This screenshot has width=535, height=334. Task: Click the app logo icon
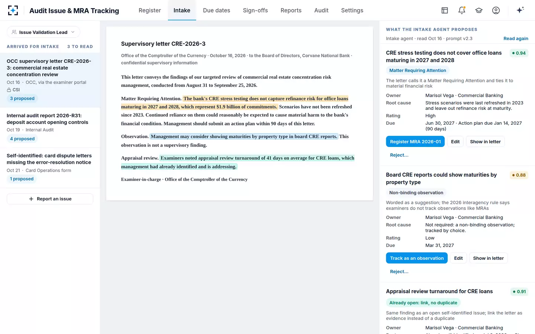point(13,10)
